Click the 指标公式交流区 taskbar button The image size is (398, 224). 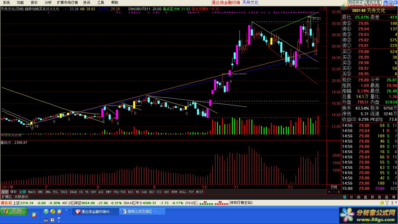click(142, 211)
